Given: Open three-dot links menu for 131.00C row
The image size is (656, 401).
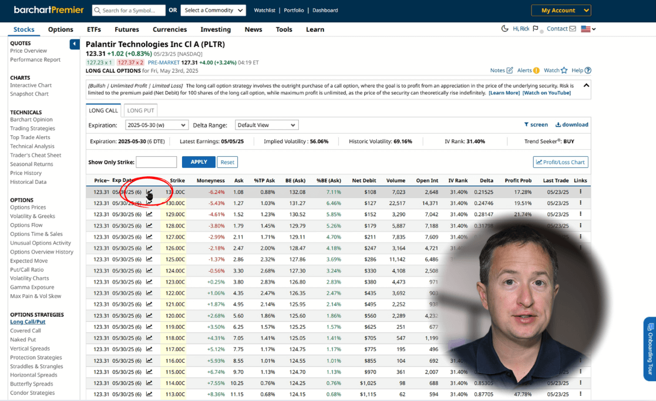Looking at the screenshot, I should coord(580,192).
